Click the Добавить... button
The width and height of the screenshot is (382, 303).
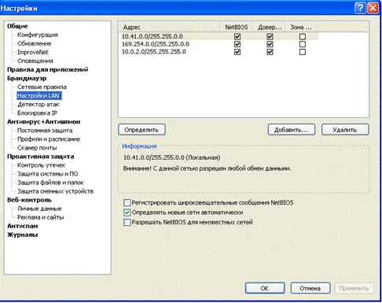[x=292, y=130]
